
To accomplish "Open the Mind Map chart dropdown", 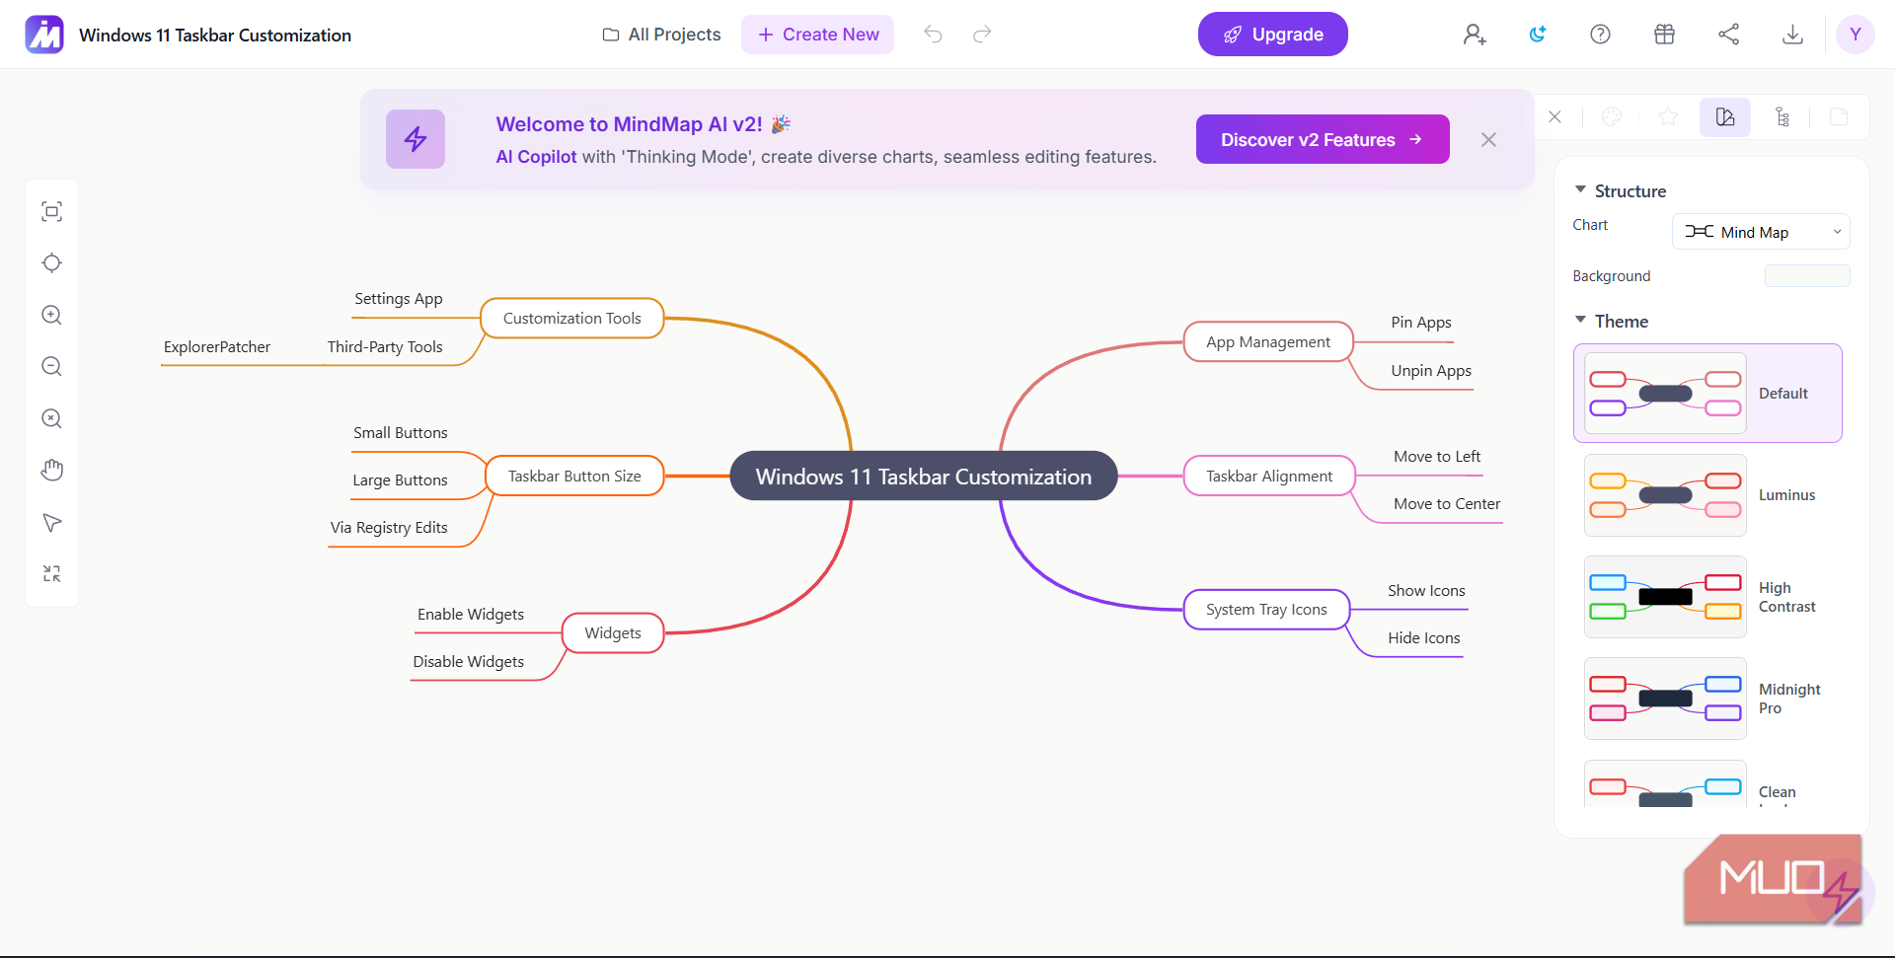I will [1761, 232].
